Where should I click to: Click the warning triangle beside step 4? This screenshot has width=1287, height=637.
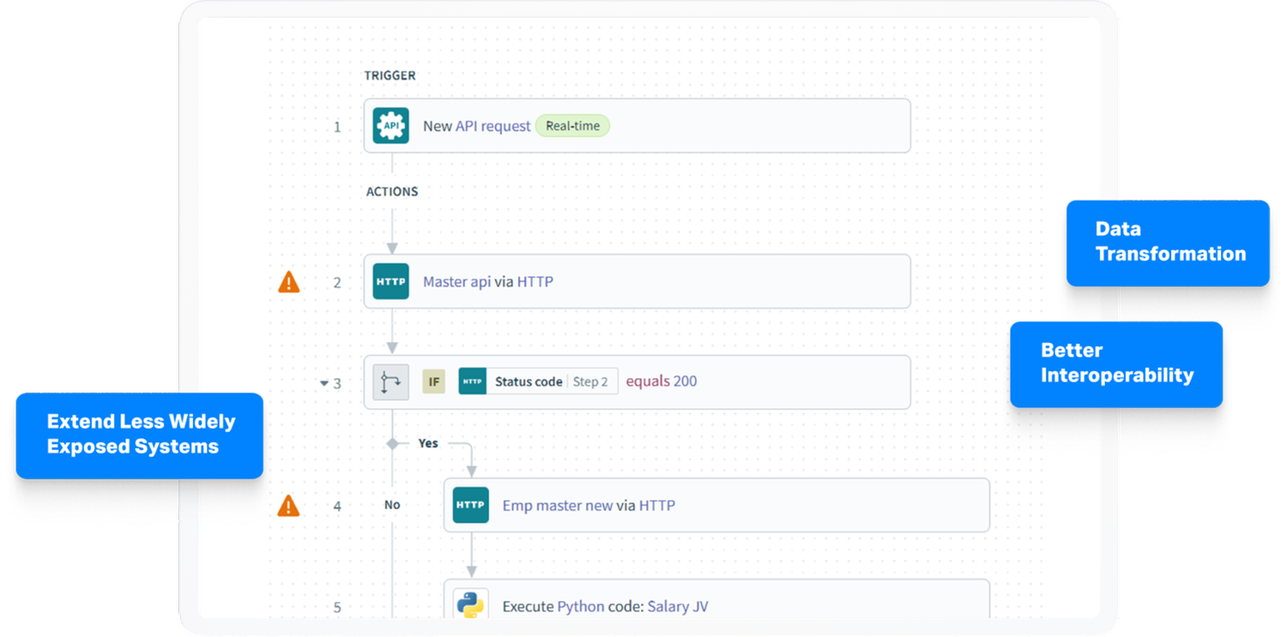[289, 506]
